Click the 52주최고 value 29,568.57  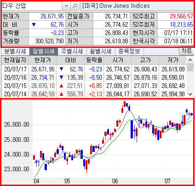pyautogui.click(x=181, y=16)
